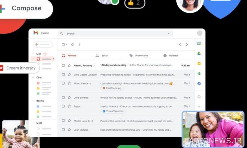Go to older messages with right arrow
Image resolution: width=247 pixels, height=148 pixels.
(187, 45)
